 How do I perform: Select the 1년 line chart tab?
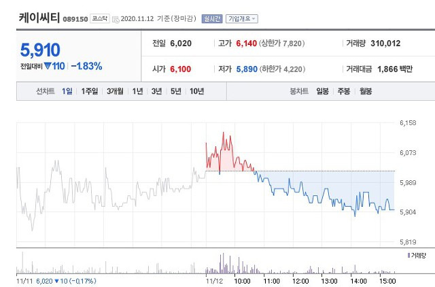pos(137,91)
